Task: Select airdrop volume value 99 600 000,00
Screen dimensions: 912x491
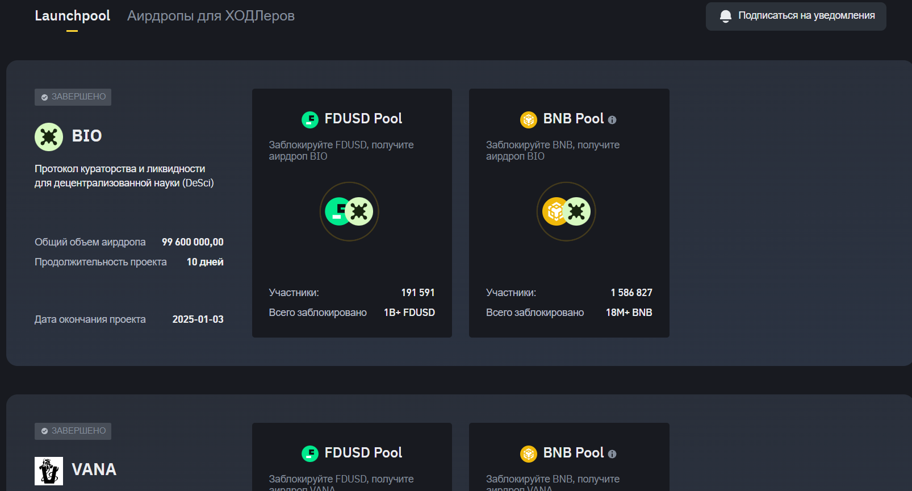Action: [x=193, y=242]
